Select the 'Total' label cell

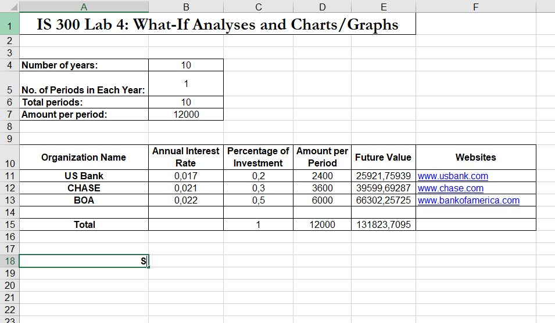point(84,224)
